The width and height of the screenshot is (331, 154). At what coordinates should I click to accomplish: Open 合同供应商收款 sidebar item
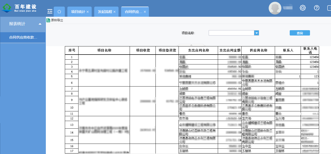[x=23, y=37]
